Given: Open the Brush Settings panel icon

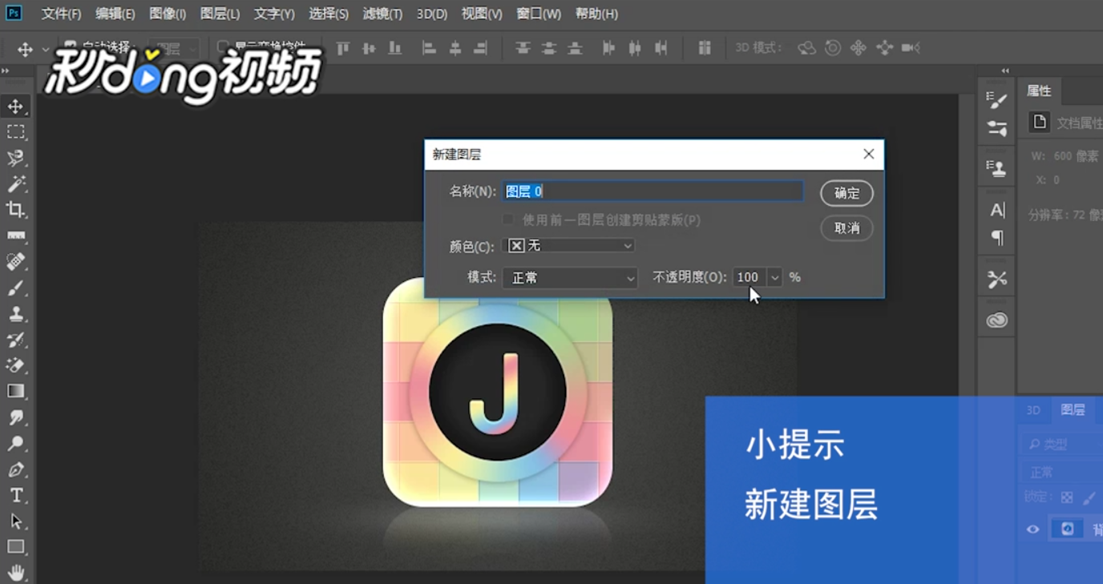Looking at the screenshot, I should point(997,100).
